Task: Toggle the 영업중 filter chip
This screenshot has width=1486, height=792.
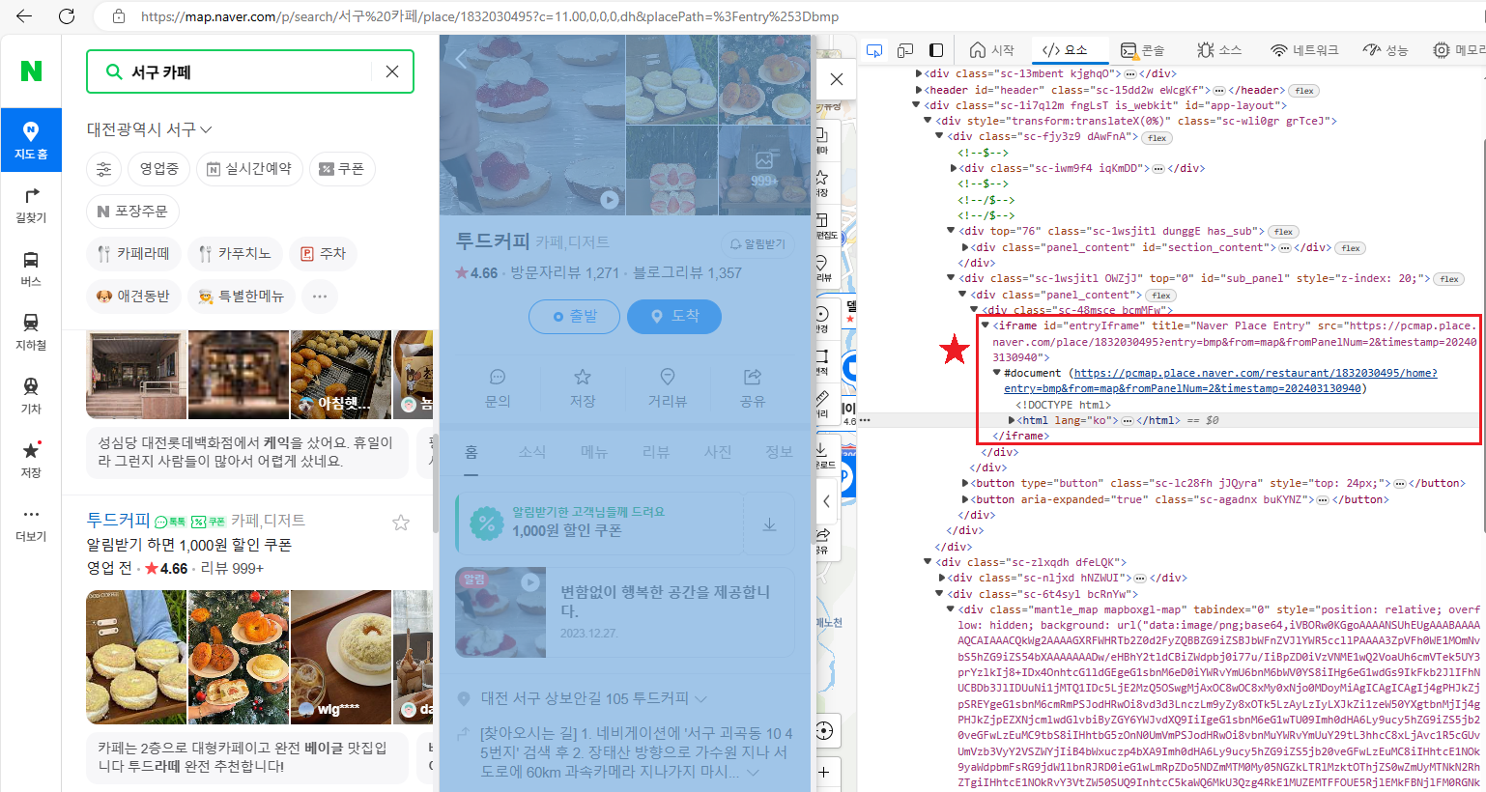Action: [159, 169]
